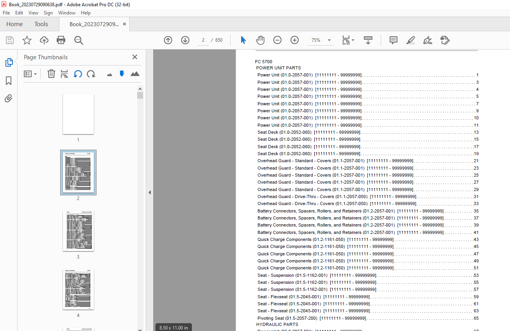
Task: Go to next page with the down arrow
Action: point(185,40)
